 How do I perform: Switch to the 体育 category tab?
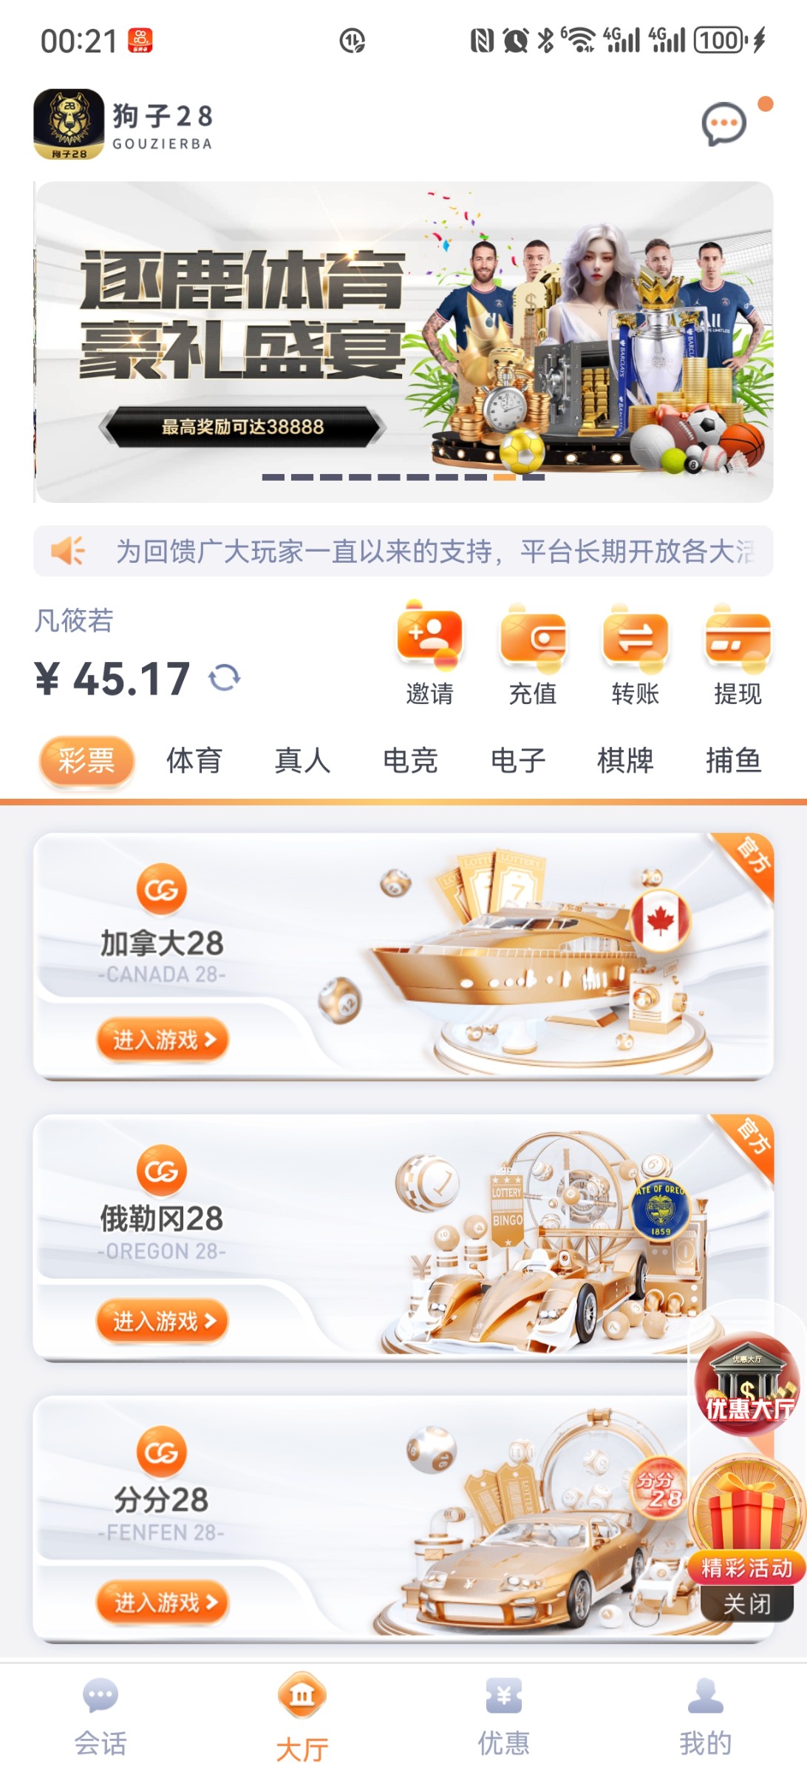[x=194, y=760]
